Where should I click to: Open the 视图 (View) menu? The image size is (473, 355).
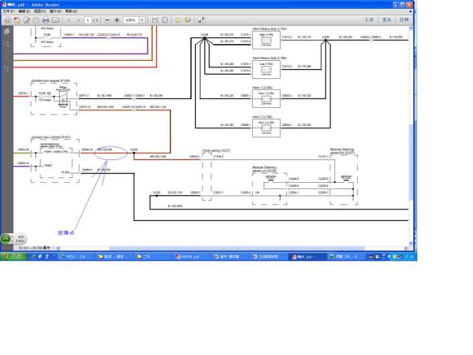tap(40, 11)
